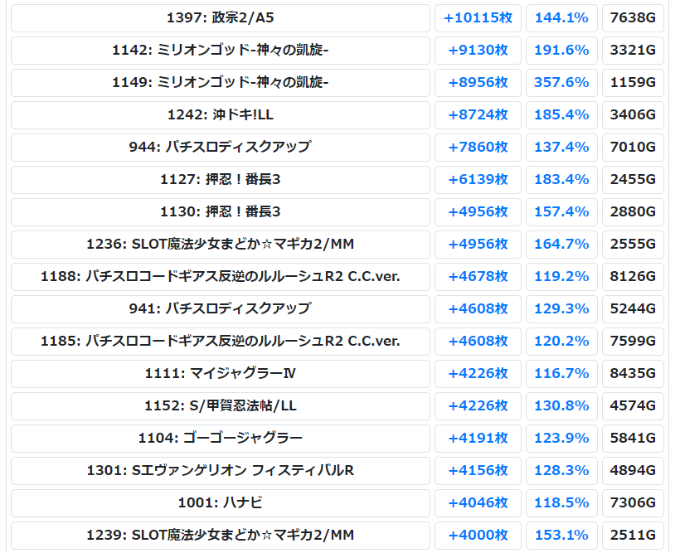The height and width of the screenshot is (553, 675).
Task: Click the 119.2% rate
Action: coord(561,277)
